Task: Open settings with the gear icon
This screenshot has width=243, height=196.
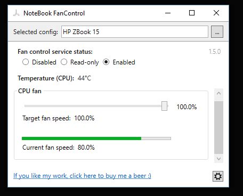Action: (218, 176)
